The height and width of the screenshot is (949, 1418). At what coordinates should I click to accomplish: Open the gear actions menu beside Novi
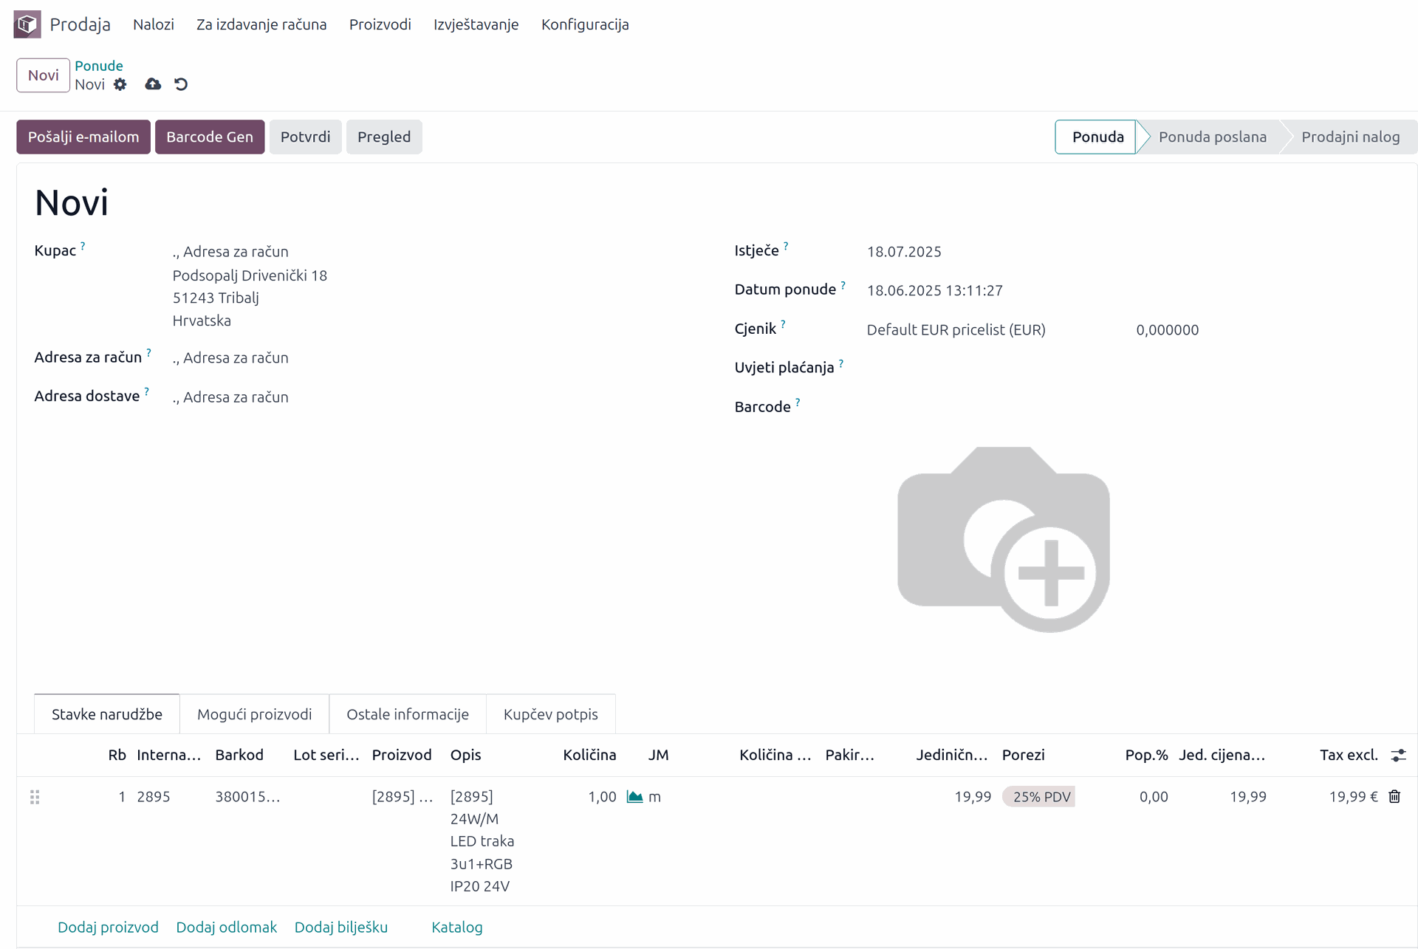click(x=120, y=84)
